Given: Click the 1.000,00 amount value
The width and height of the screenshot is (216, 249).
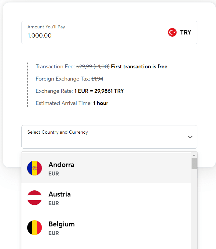Looking at the screenshot, I should (39, 36).
